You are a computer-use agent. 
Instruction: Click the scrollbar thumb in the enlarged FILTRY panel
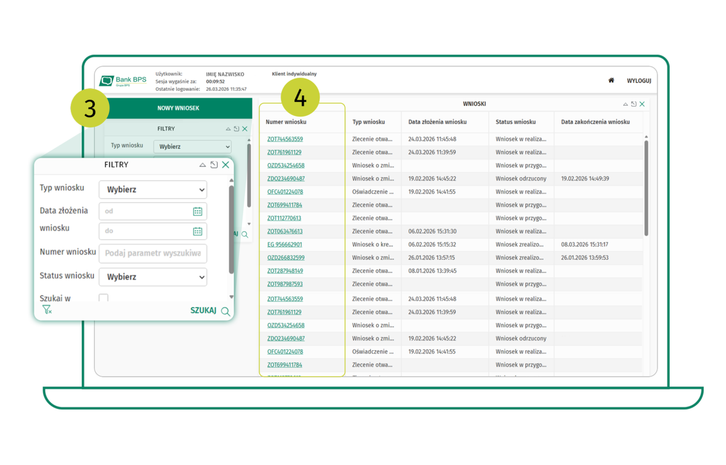[231, 229]
